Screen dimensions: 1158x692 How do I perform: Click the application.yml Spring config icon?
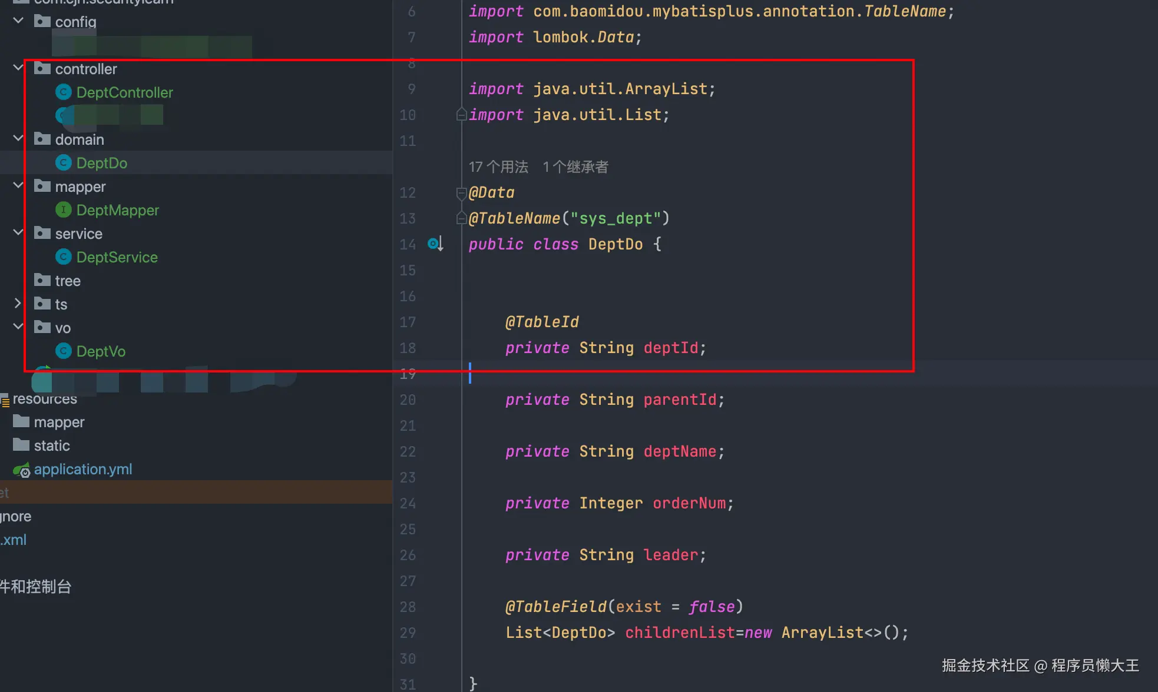click(x=22, y=470)
